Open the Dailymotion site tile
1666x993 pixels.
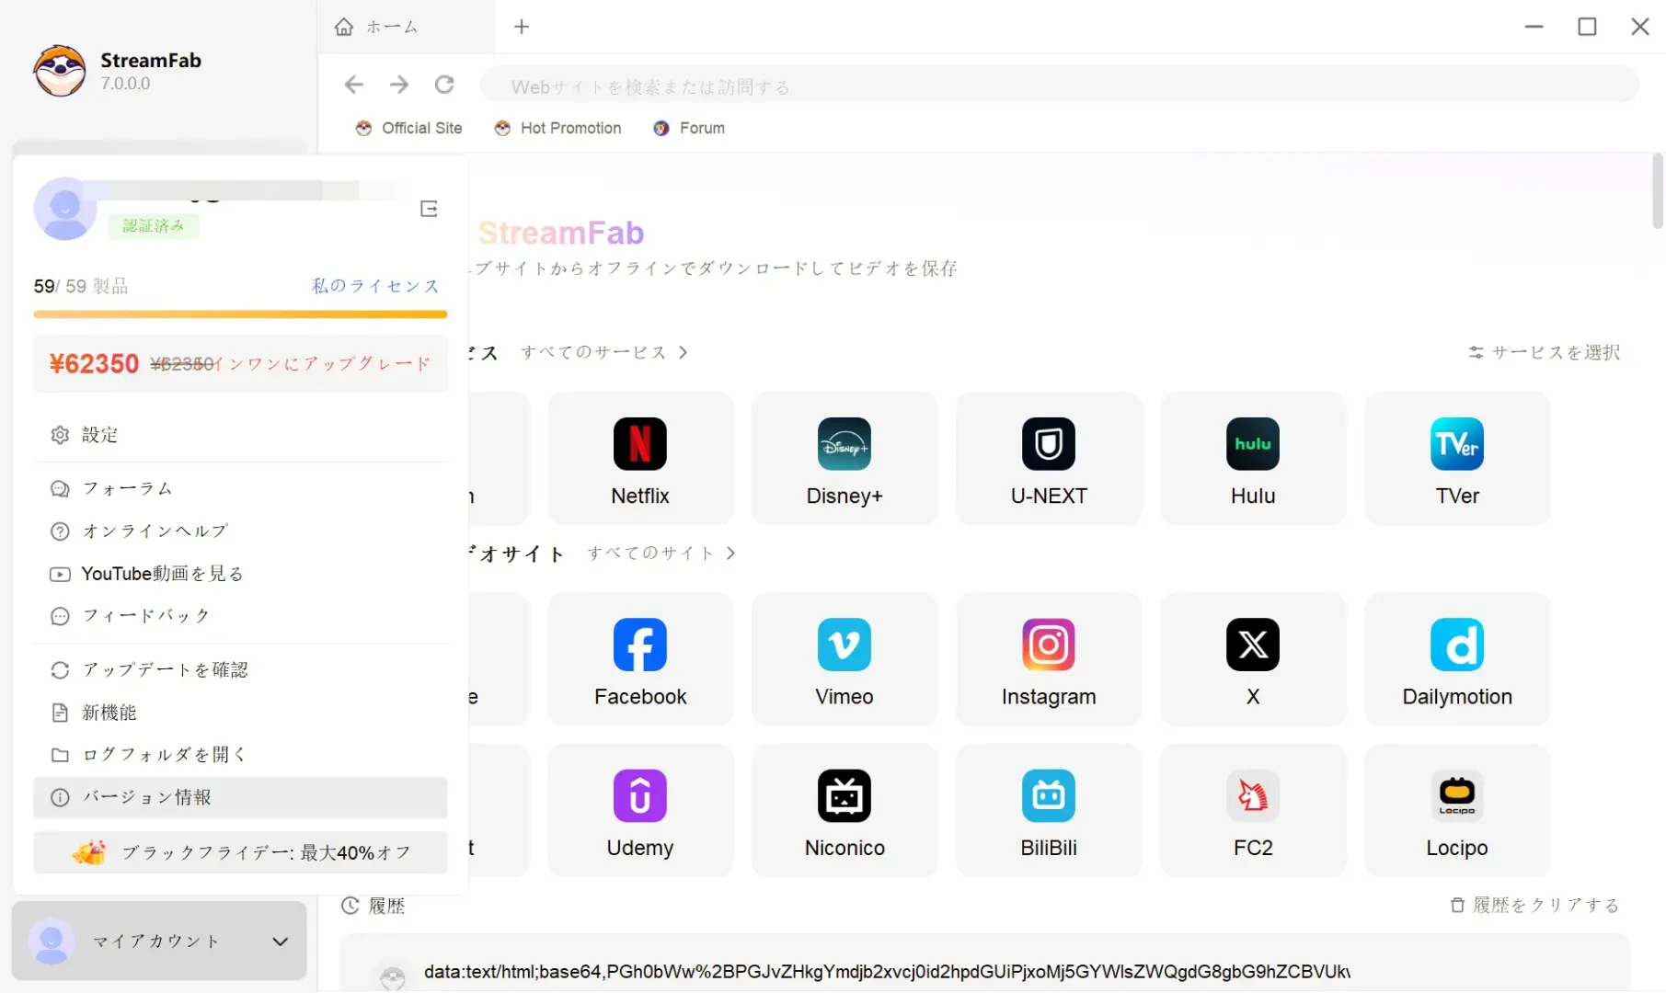[1457, 659]
